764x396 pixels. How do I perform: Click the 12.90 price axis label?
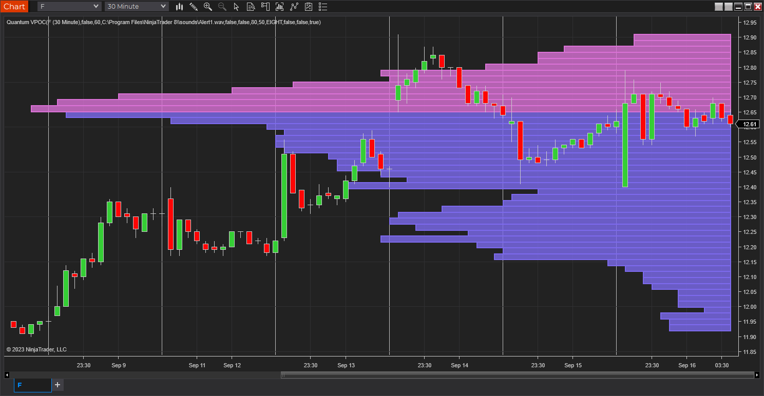750,37
